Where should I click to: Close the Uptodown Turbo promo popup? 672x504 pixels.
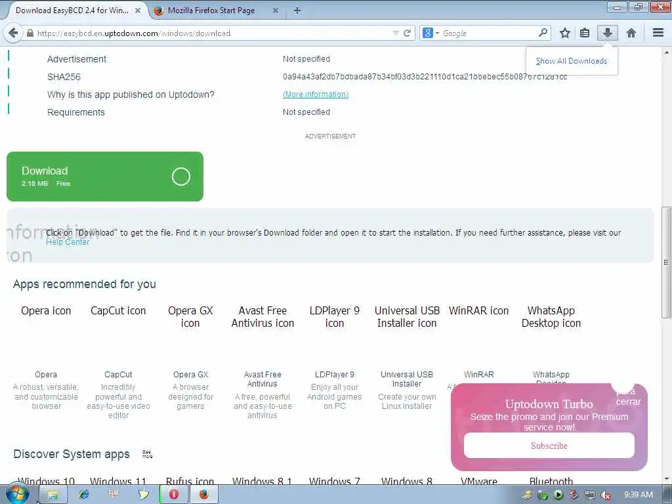pyautogui.click(x=628, y=396)
